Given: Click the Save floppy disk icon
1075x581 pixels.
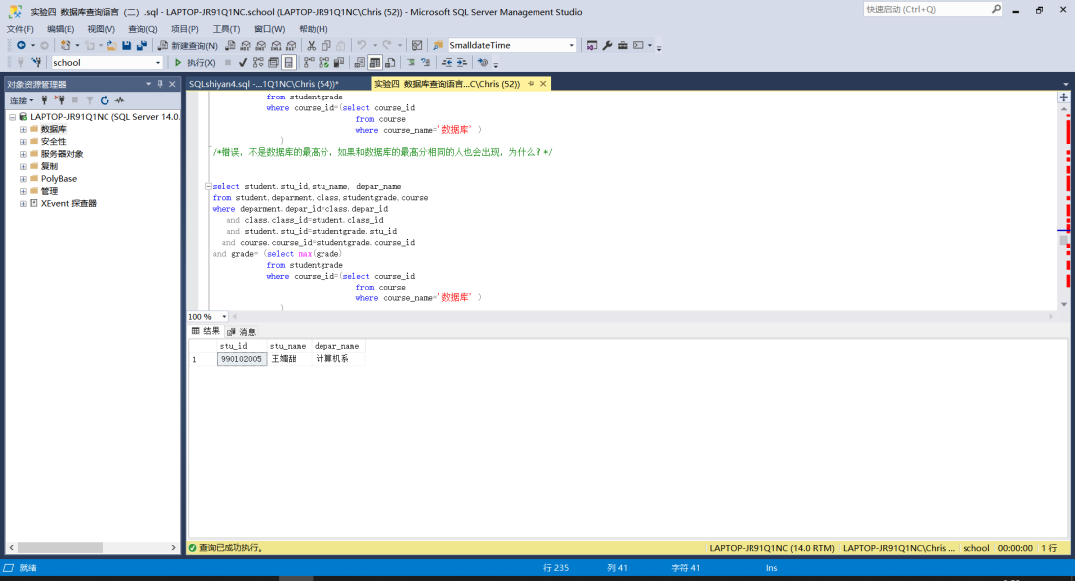Looking at the screenshot, I should (x=126, y=45).
